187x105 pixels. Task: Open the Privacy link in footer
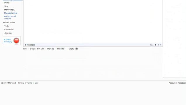click(21, 83)
